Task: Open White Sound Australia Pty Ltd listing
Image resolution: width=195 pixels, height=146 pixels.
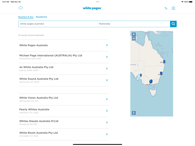Action: pyautogui.click(x=64, y=80)
